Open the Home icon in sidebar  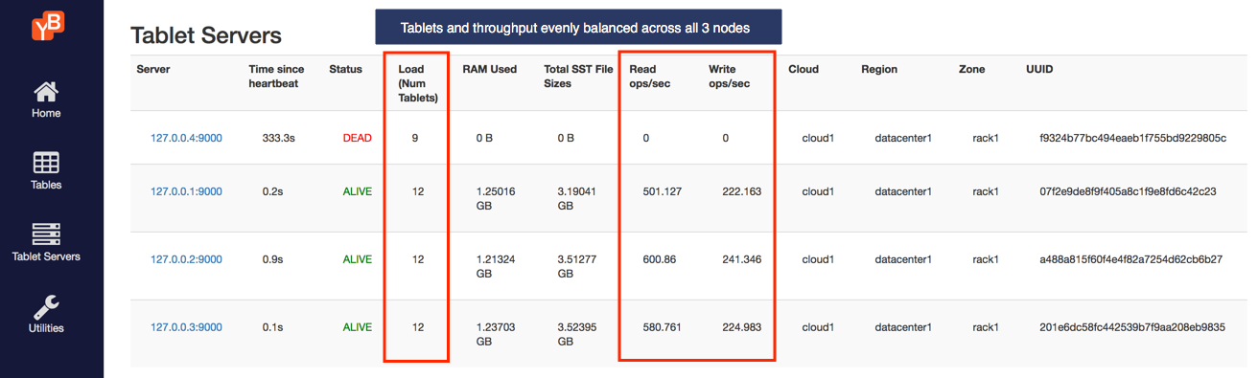46,92
